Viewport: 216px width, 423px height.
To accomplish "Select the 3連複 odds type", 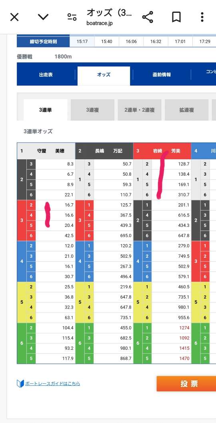I will click(x=92, y=110).
